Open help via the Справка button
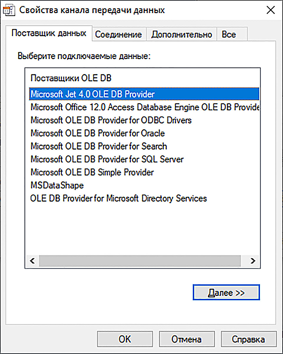 tap(248, 339)
